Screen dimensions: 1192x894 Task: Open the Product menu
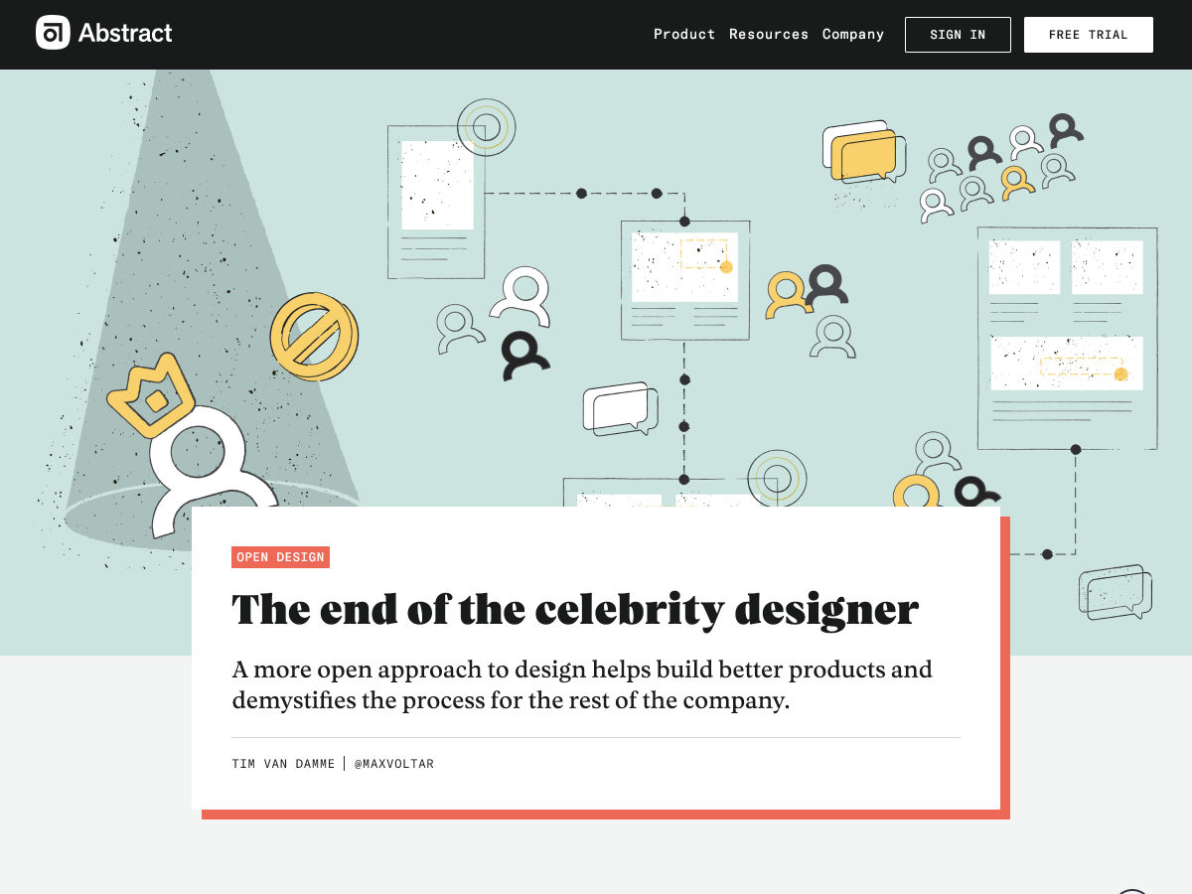click(x=683, y=34)
